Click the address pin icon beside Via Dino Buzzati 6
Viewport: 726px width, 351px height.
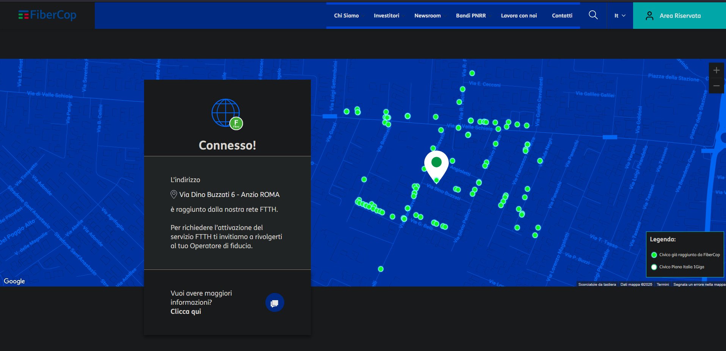(x=174, y=194)
